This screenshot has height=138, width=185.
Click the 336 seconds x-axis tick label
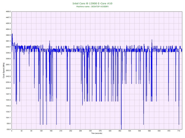click(x=90, y=131)
